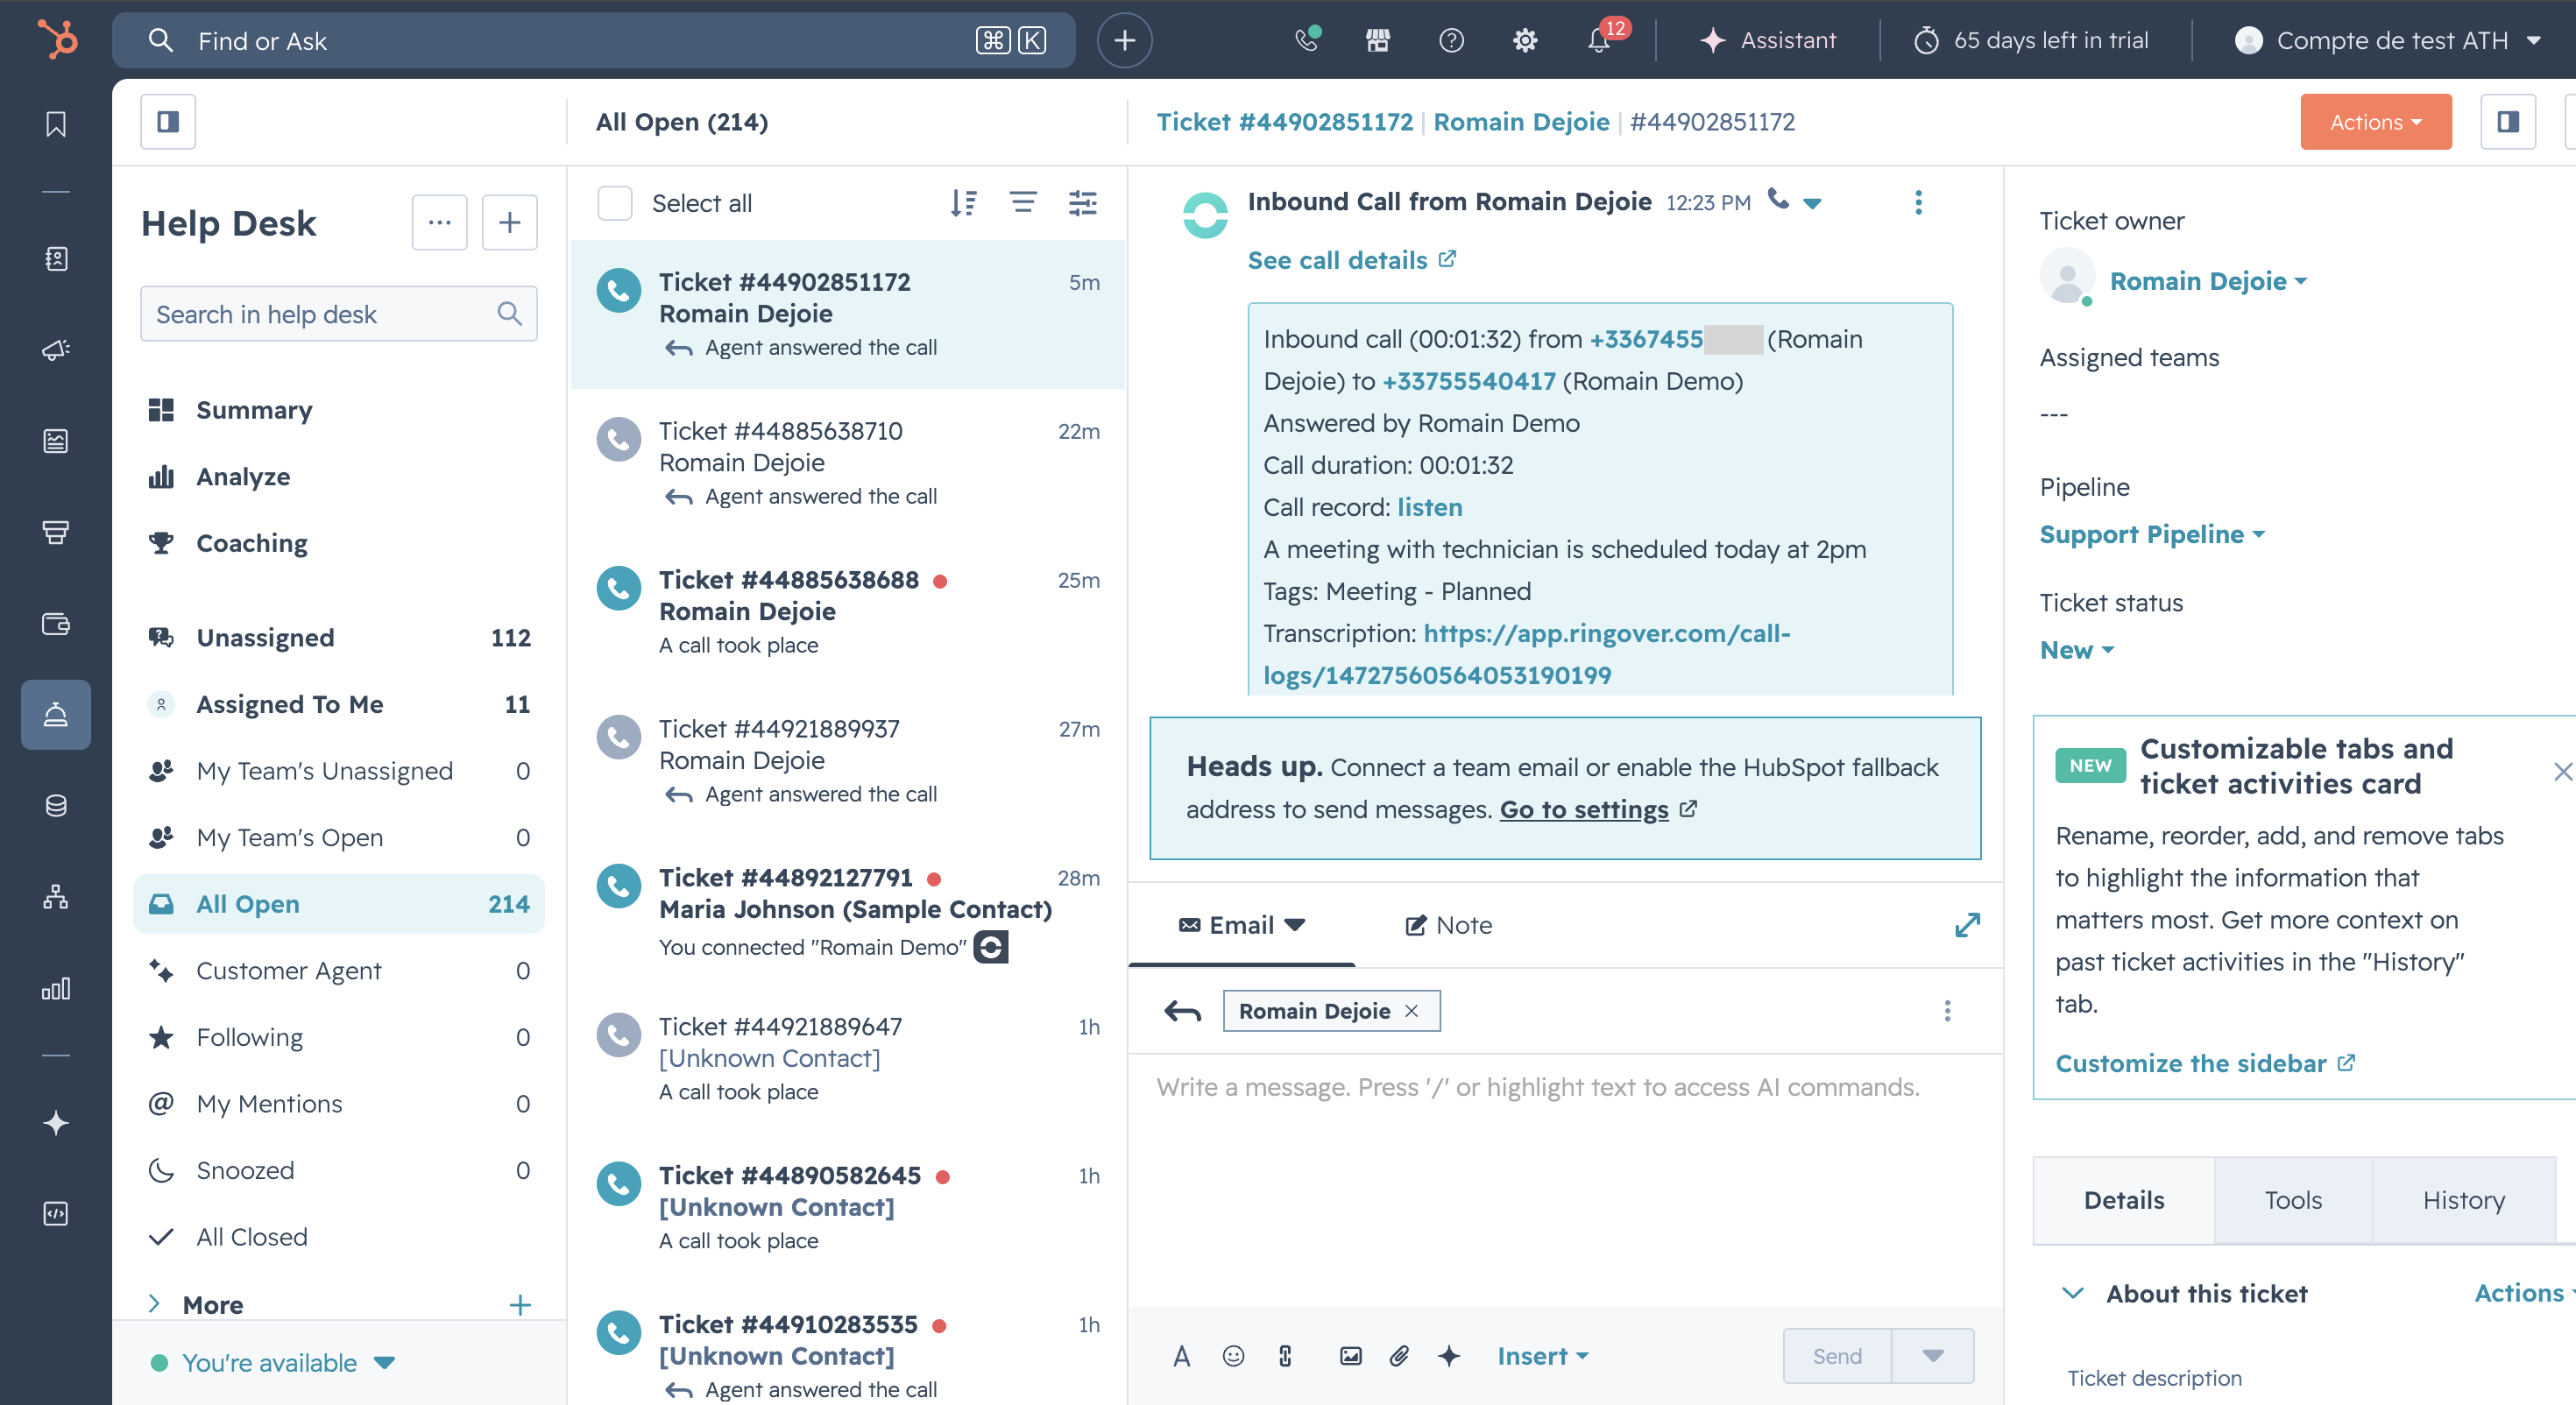Check the Select all checkbox

pos(615,203)
